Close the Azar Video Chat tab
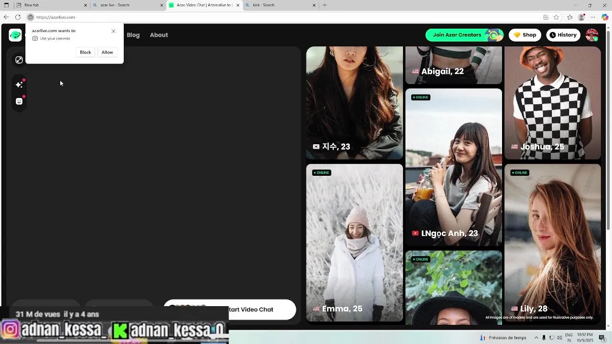 click(x=238, y=5)
